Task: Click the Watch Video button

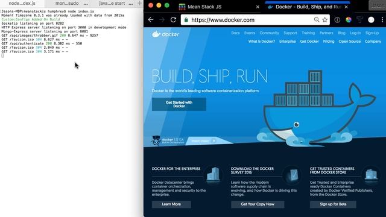Action: (x=203, y=141)
